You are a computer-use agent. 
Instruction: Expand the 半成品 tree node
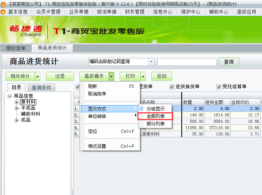tap(16, 108)
